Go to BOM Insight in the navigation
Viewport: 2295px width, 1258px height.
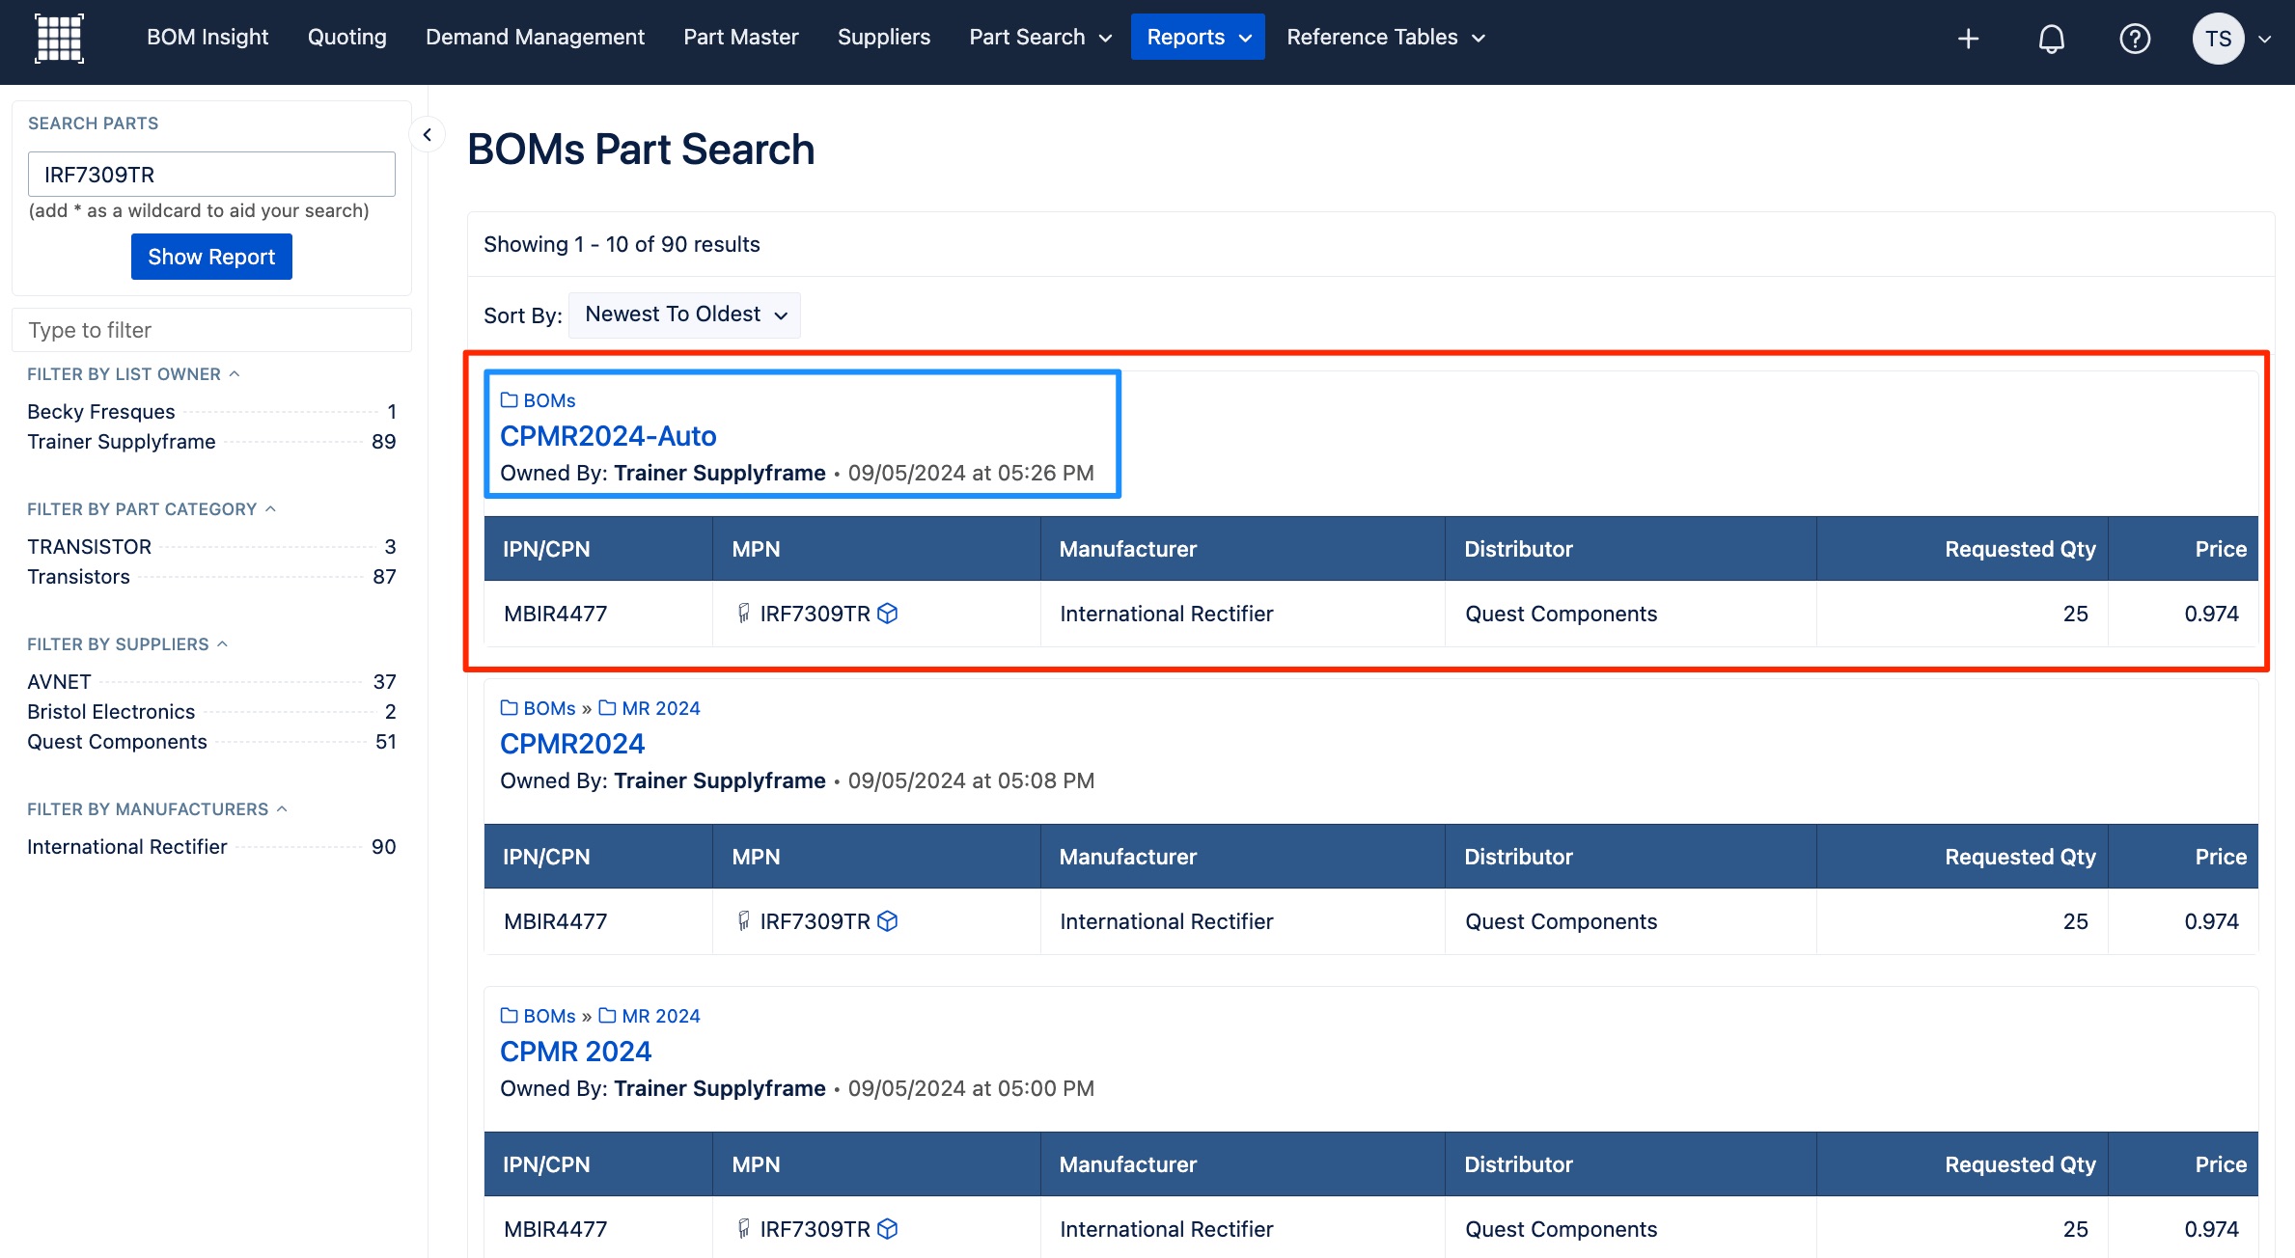pyautogui.click(x=207, y=37)
